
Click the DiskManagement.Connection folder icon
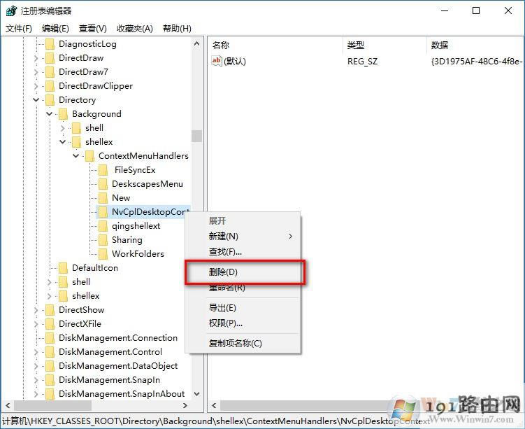point(50,338)
